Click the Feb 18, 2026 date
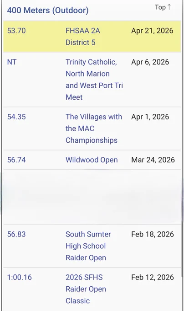184x311 pixels. click(x=153, y=234)
